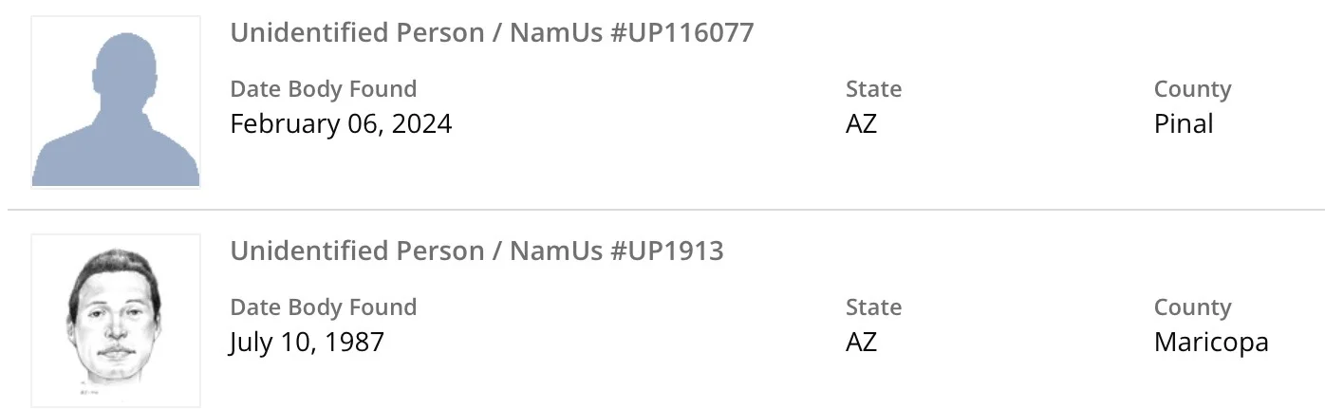Click the date February 06, 2024
1325x409 pixels.
tap(341, 123)
